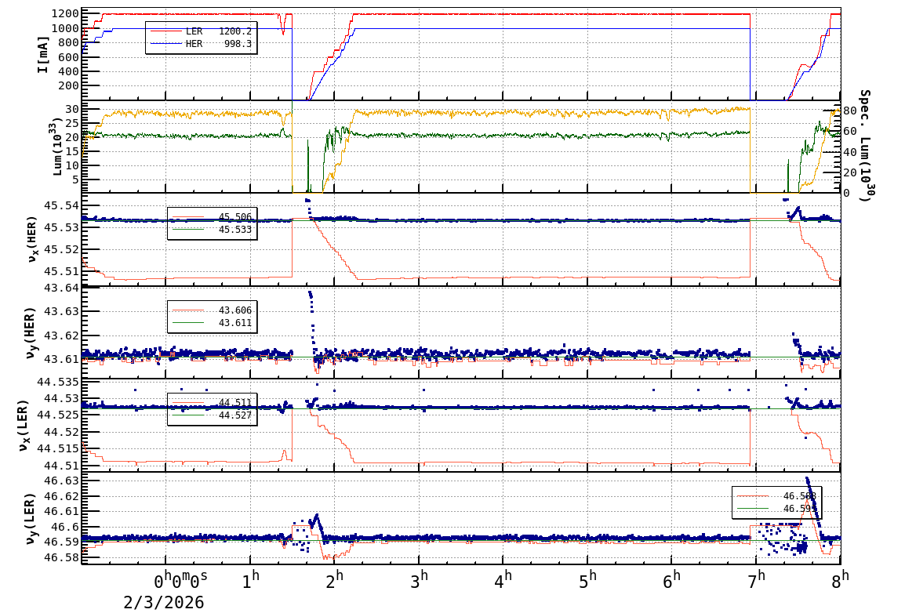Select the 45.506 legend value
This screenshot has width=905, height=613.
click(235, 217)
